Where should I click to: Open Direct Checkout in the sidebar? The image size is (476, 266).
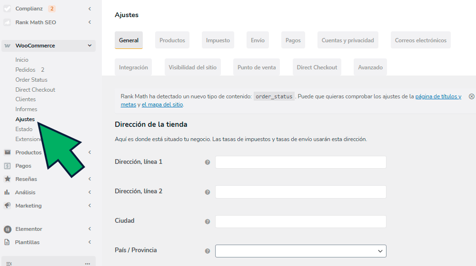pos(35,90)
